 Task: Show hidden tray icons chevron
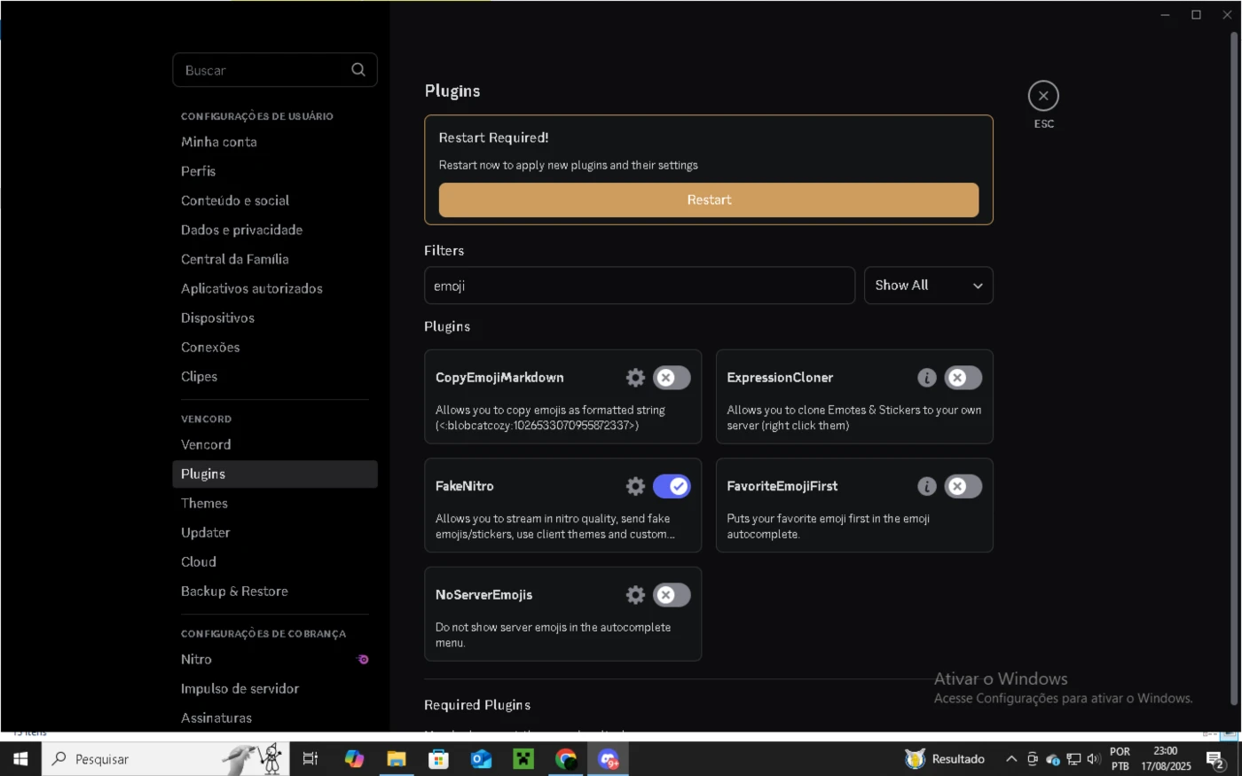(x=1011, y=759)
